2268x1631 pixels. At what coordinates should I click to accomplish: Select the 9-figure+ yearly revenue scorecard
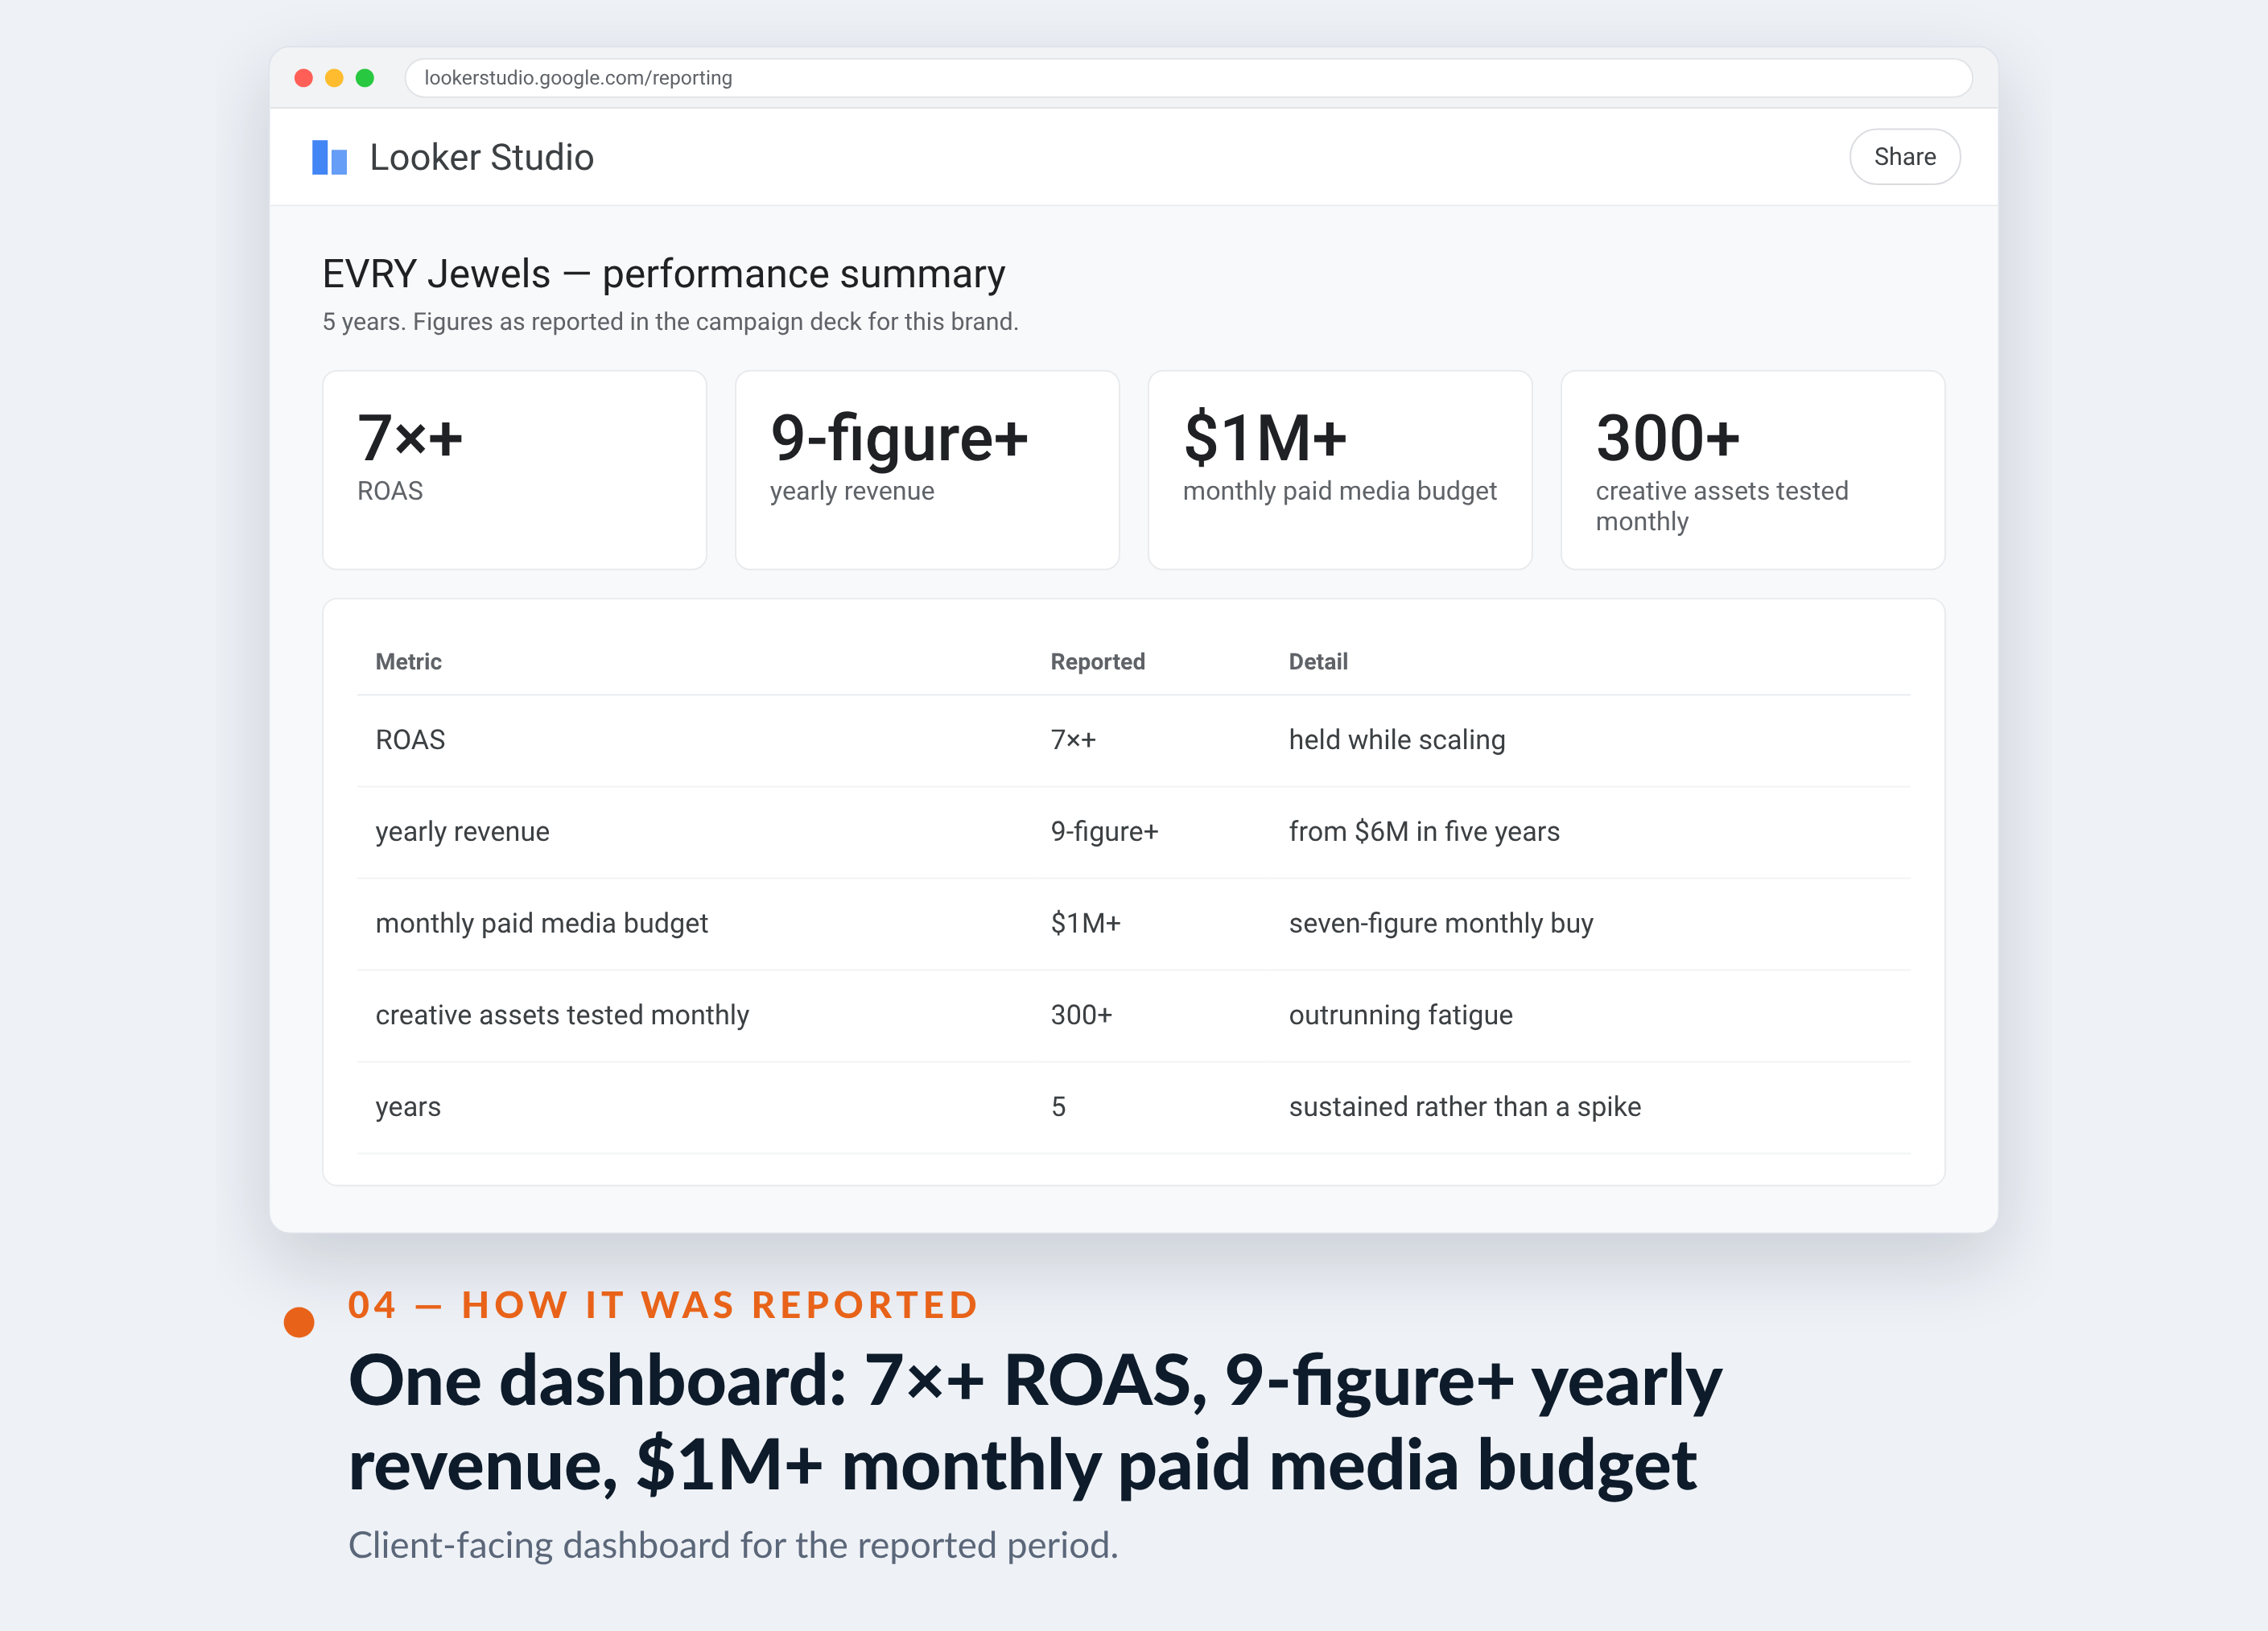click(x=927, y=470)
